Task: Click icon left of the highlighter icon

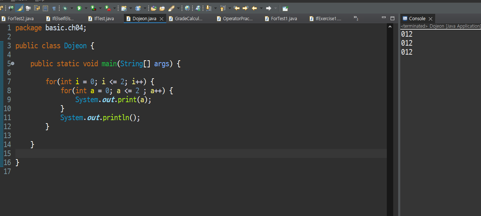Action: click(11, 8)
